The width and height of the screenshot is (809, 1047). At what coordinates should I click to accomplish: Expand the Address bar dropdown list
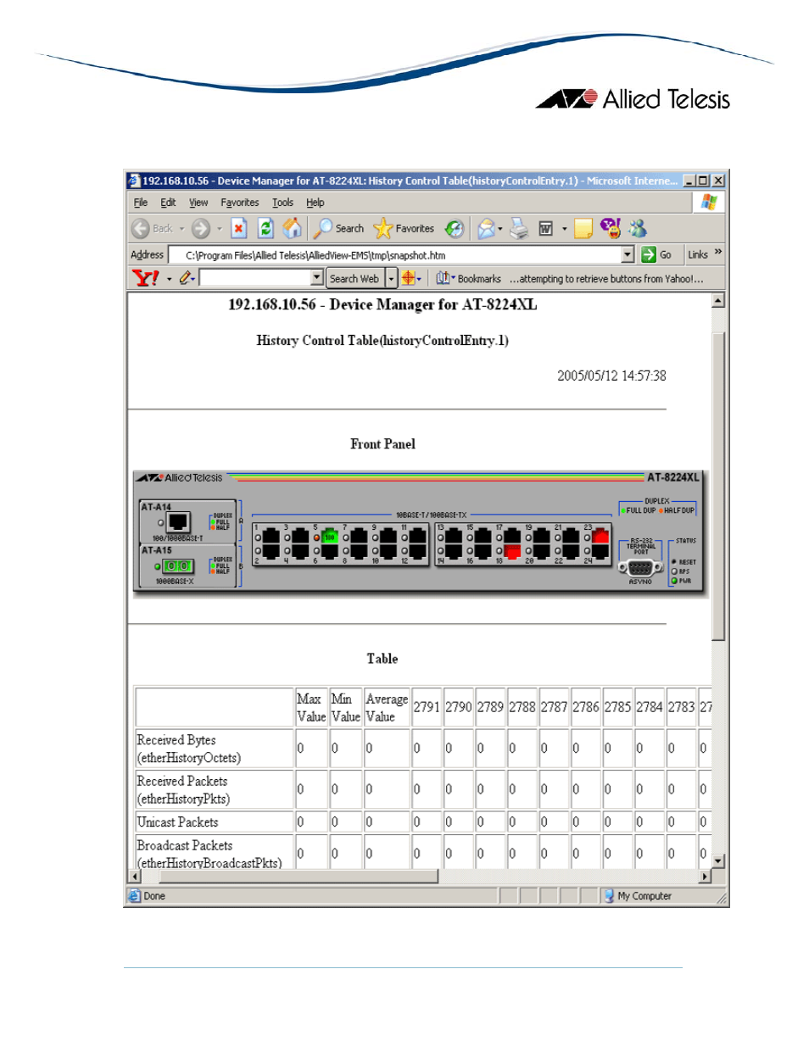[628, 254]
